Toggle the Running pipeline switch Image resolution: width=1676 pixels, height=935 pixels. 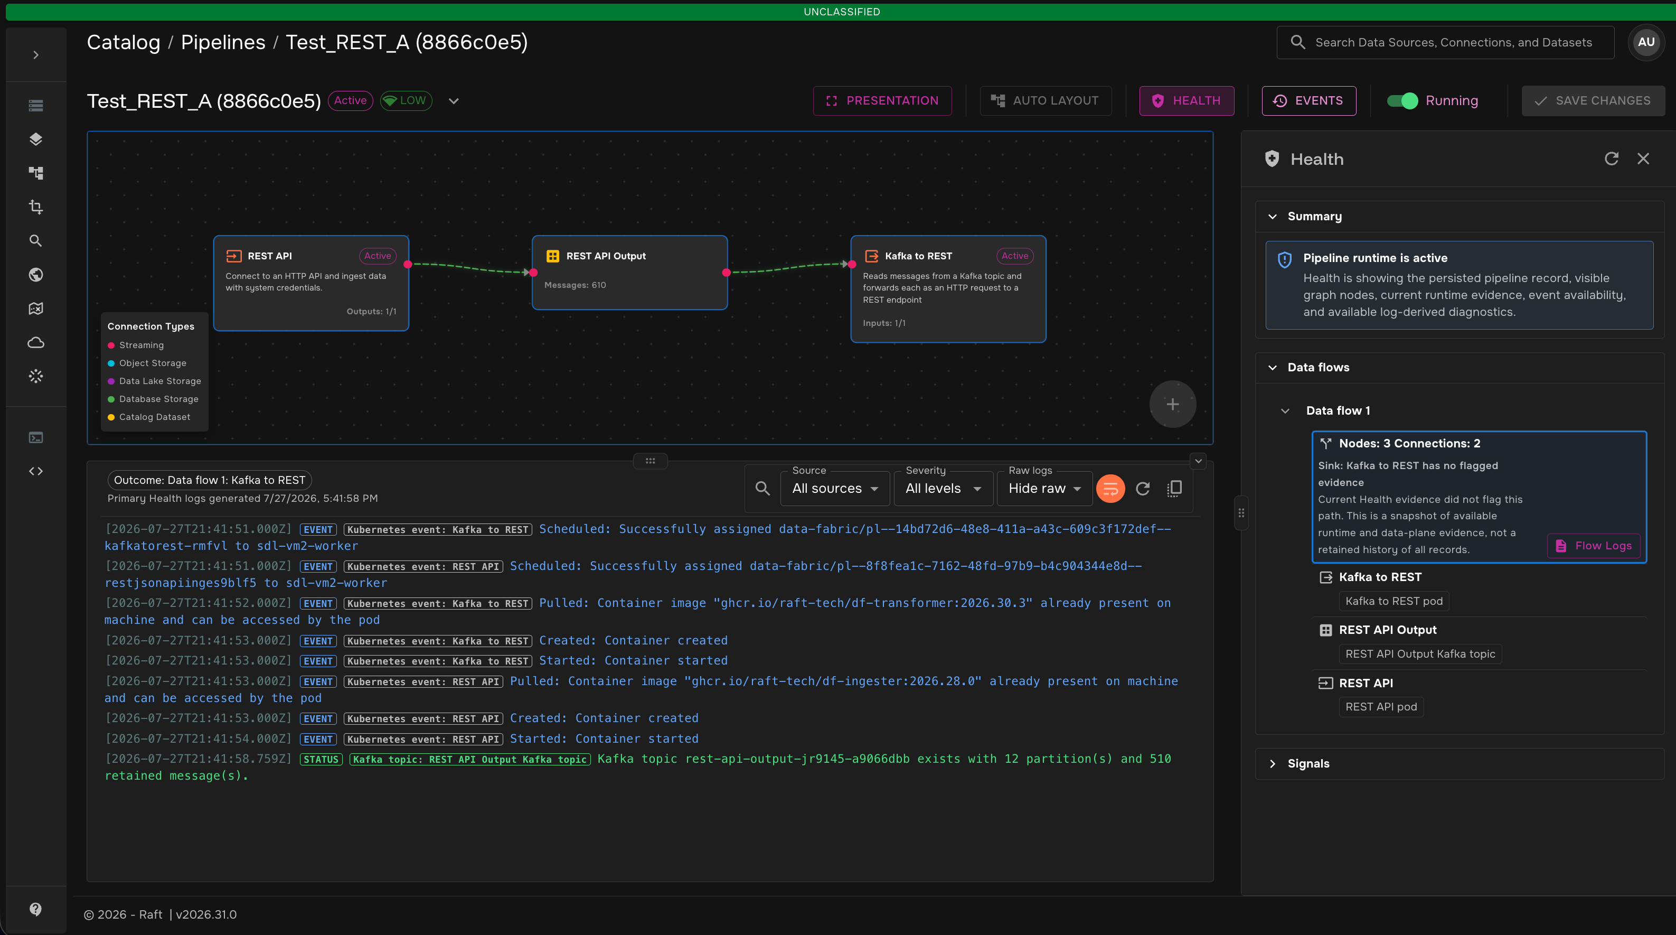(1402, 101)
